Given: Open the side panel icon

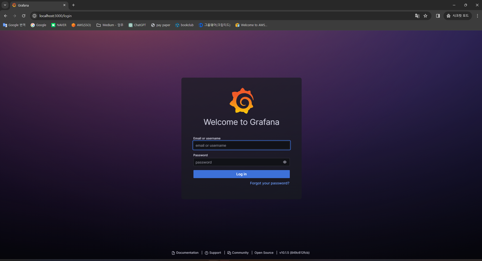Looking at the screenshot, I should [x=438, y=16].
